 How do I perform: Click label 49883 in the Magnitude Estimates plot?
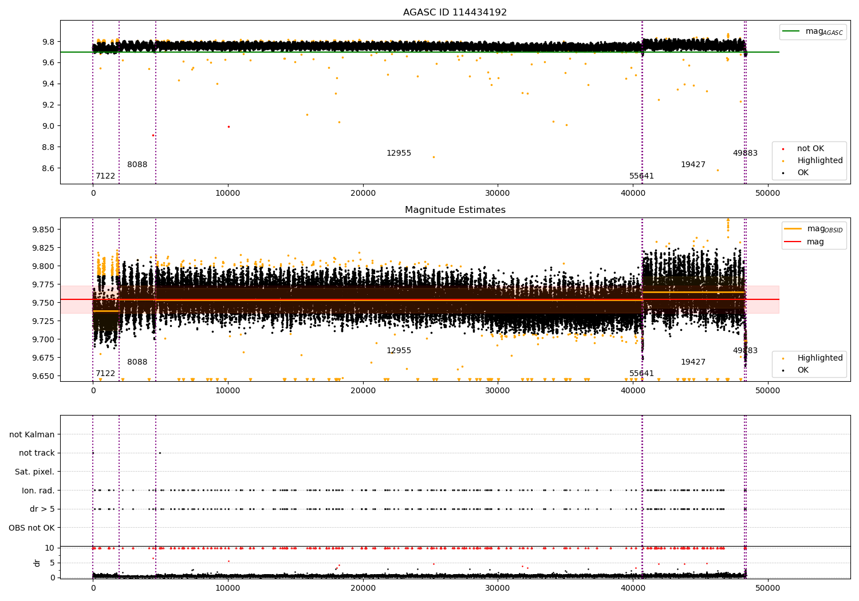pos(745,350)
